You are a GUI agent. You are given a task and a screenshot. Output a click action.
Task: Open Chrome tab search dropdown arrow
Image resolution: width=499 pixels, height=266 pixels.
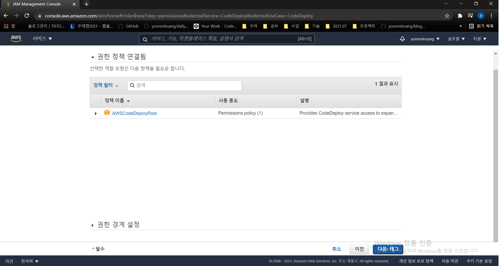[x=446, y=4]
